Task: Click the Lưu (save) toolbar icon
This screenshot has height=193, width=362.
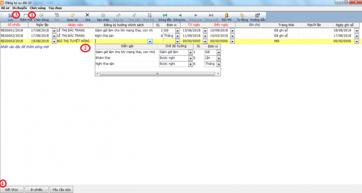Action: (11, 15)
